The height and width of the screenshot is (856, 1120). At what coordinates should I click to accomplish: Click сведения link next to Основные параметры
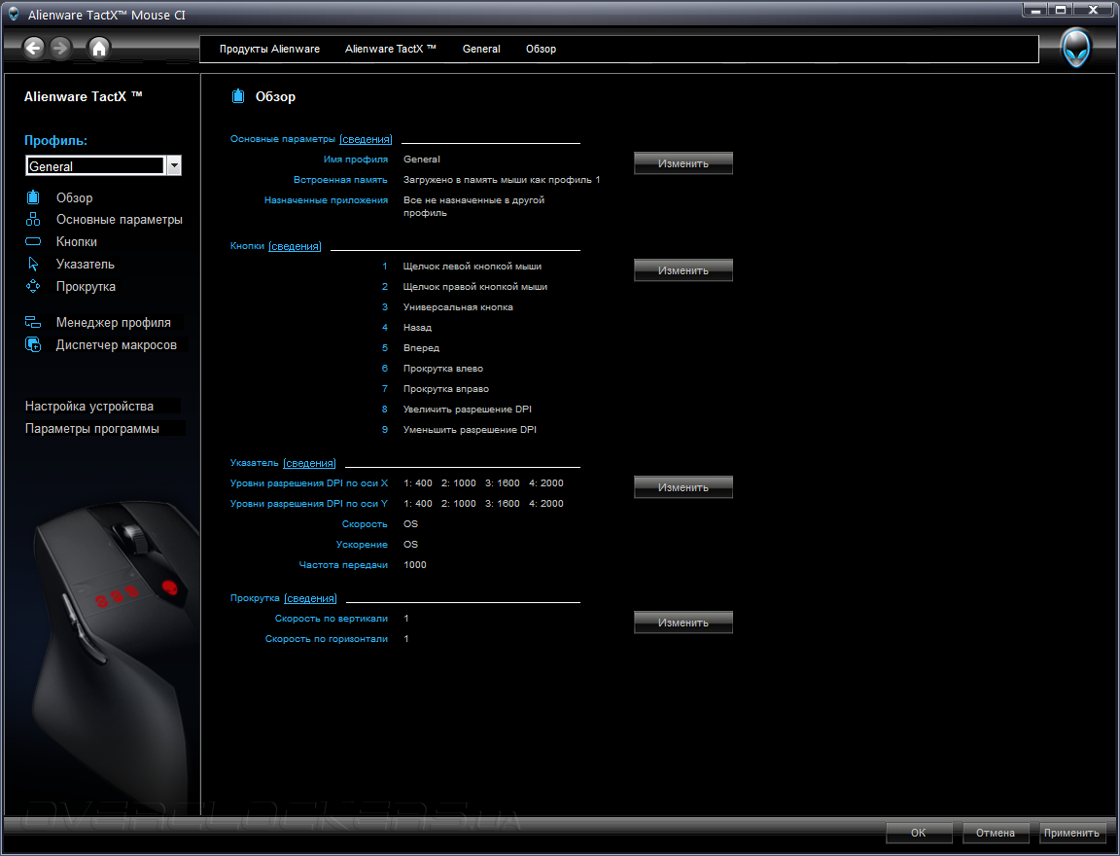pos(366,139)
